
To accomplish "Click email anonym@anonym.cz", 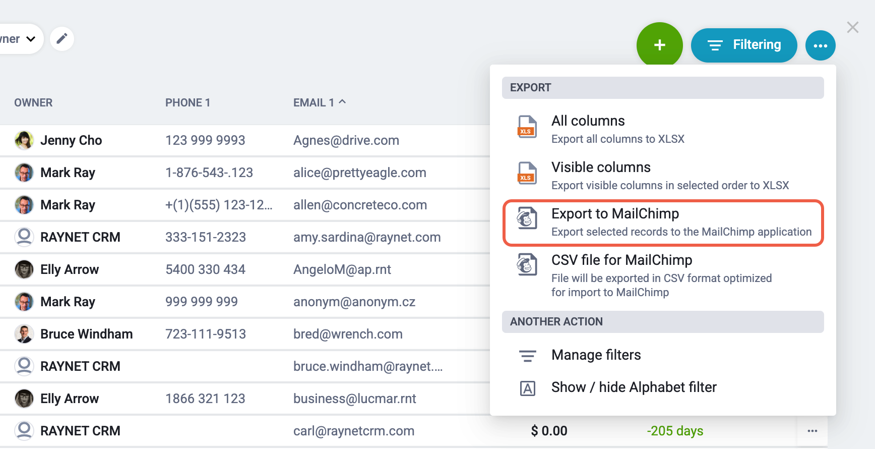I will coord(354,302).
